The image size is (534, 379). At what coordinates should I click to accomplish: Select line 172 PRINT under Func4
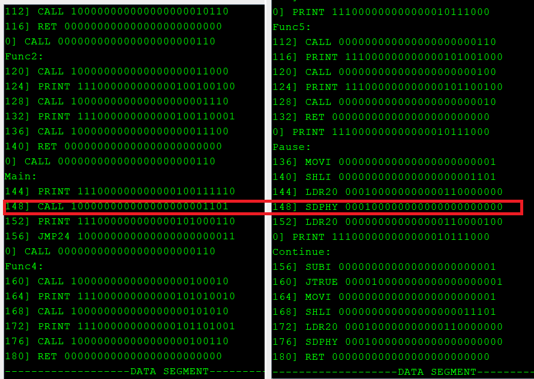click(x=120, y=326)
